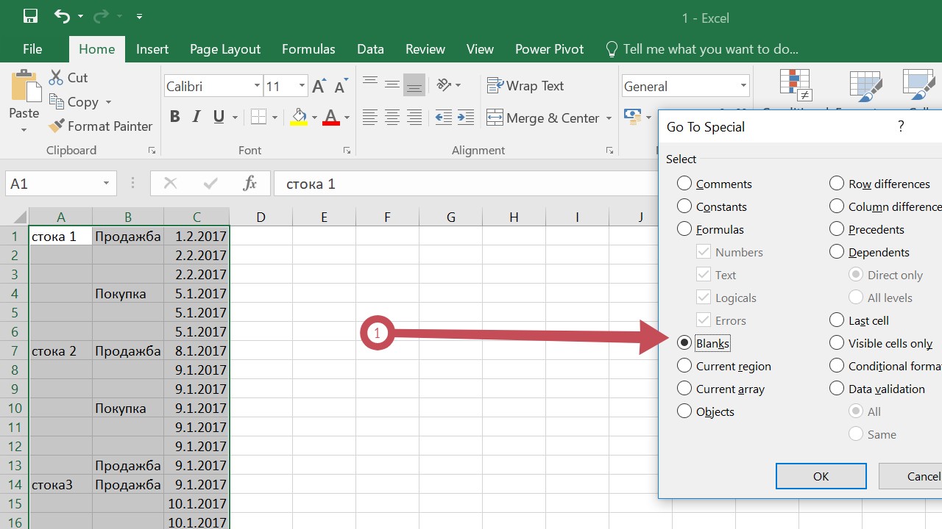Select Visible cells only radio button

pos(837,343)
